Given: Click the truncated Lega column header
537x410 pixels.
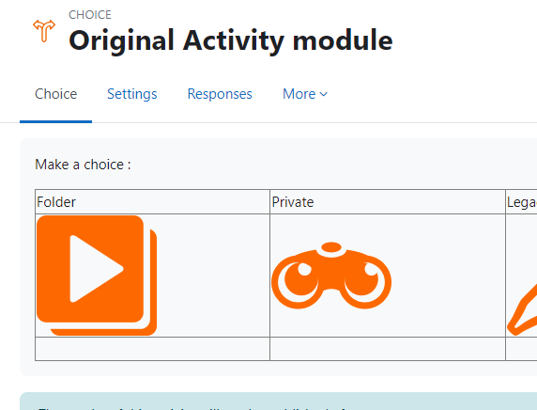Looking at the screenshot, I should coord(521,202).
